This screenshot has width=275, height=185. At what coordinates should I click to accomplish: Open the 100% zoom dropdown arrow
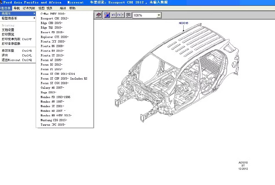click(x=159, y=15)
